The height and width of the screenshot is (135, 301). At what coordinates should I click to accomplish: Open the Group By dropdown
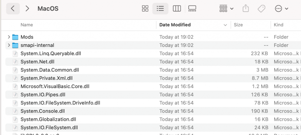click(226, 8)
